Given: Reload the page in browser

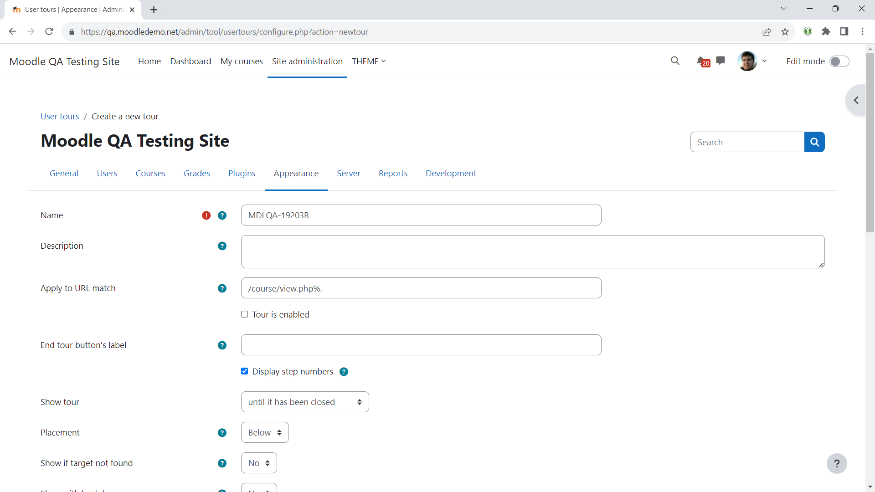Looking at the screenshot, I should click(49, 31).
